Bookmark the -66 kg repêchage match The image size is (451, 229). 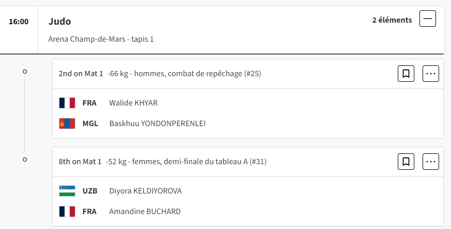coord(406,74)
